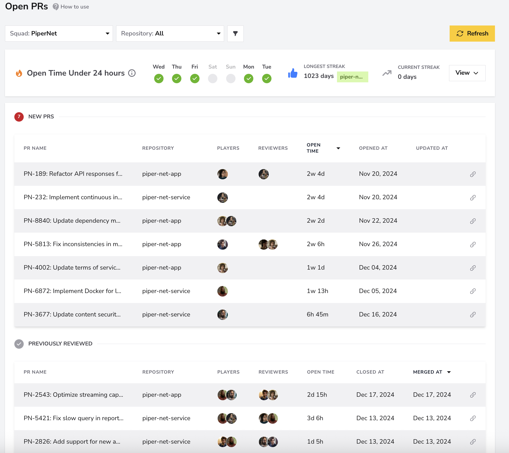Click the 1023 days longest streak value
Viewport: 509px width, 453px height.
319,76
